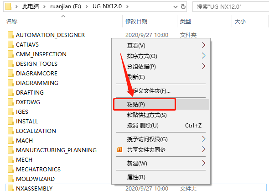
Task: Click the DIAGRAMCORE folder name
Action: (36, 73)
